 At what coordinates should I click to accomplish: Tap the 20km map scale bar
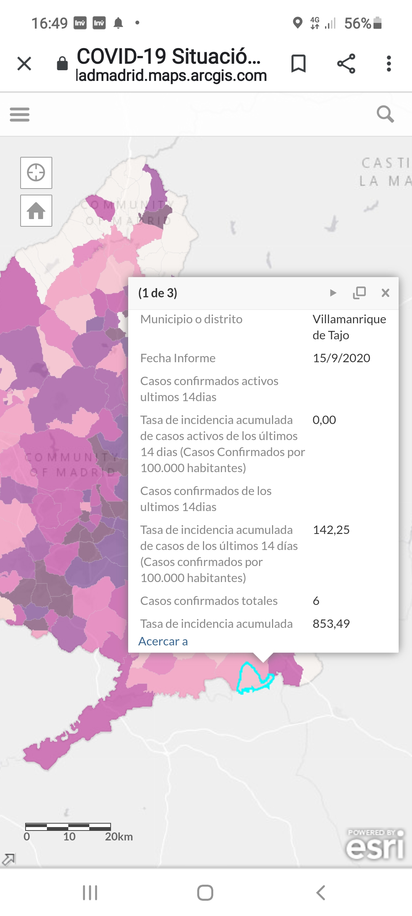tap(78, 832)
